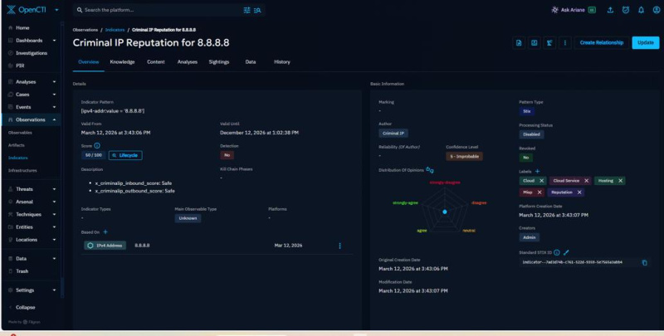The image size is (664, 336).
Task: Click the Criminal IP author chip
Action: click(393, 134)
